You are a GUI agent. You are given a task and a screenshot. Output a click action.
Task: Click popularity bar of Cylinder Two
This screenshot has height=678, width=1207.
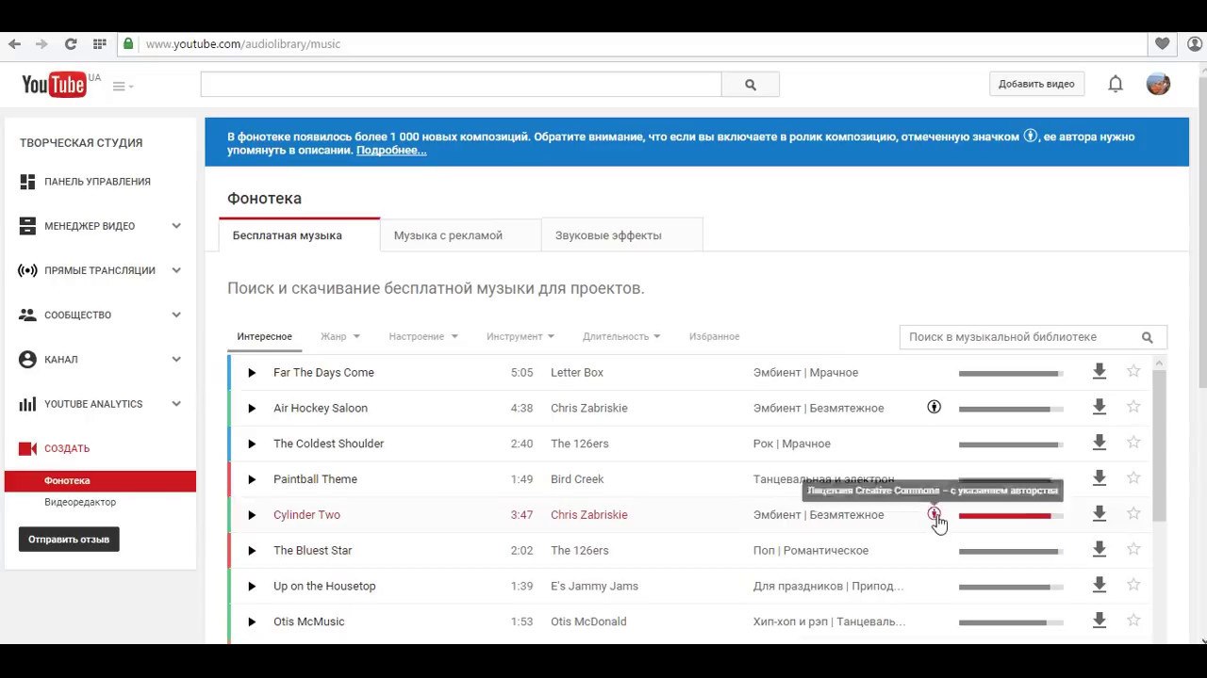tap(1011, 516)
